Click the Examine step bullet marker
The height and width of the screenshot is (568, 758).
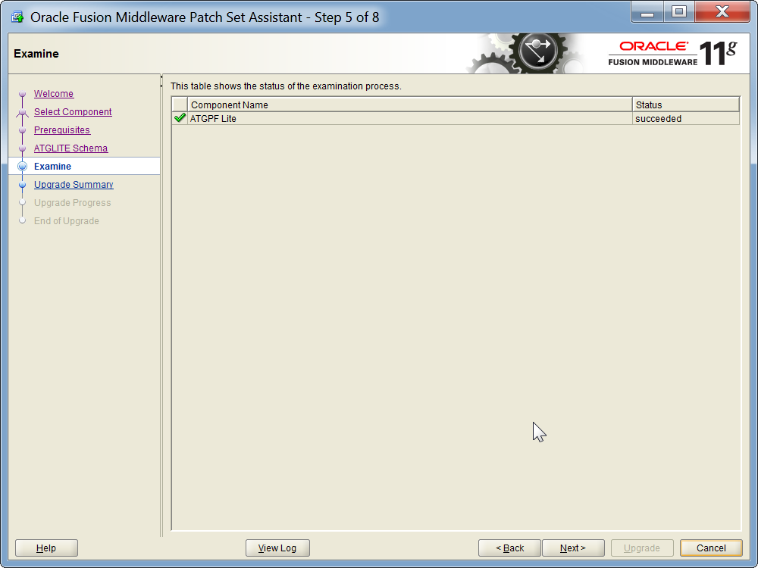coord(22,166)
